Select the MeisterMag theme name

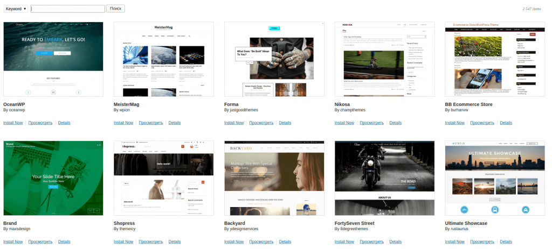click(x=127, y=104)
